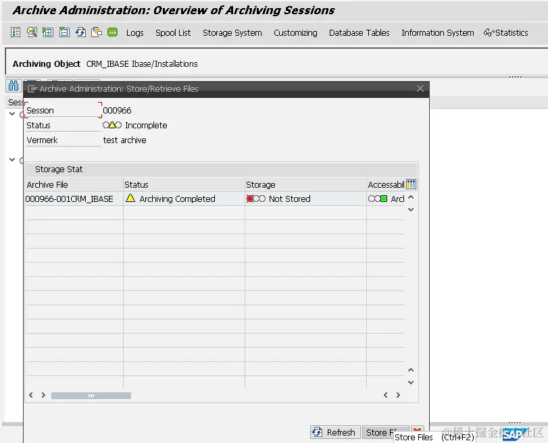Collapse the second session tree node

12,159
